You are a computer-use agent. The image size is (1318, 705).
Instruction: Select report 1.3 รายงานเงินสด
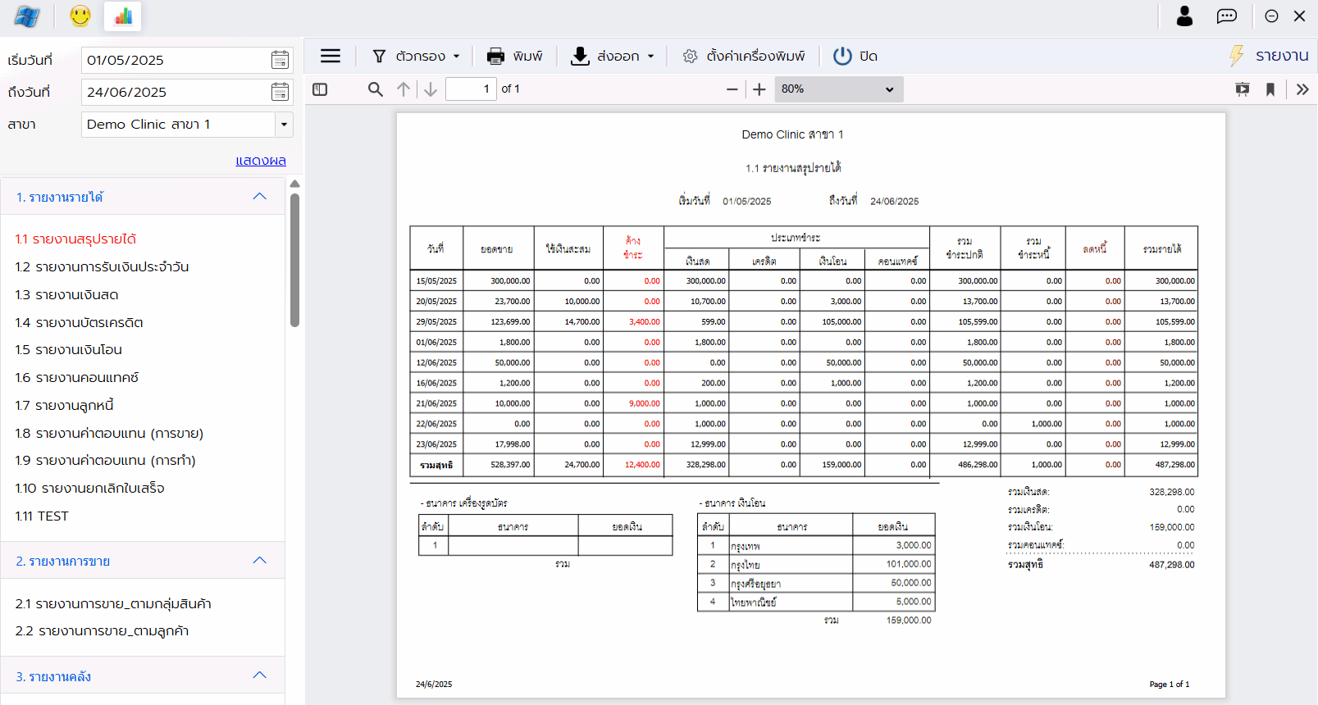pyautogui.click(x=66, y=295)
